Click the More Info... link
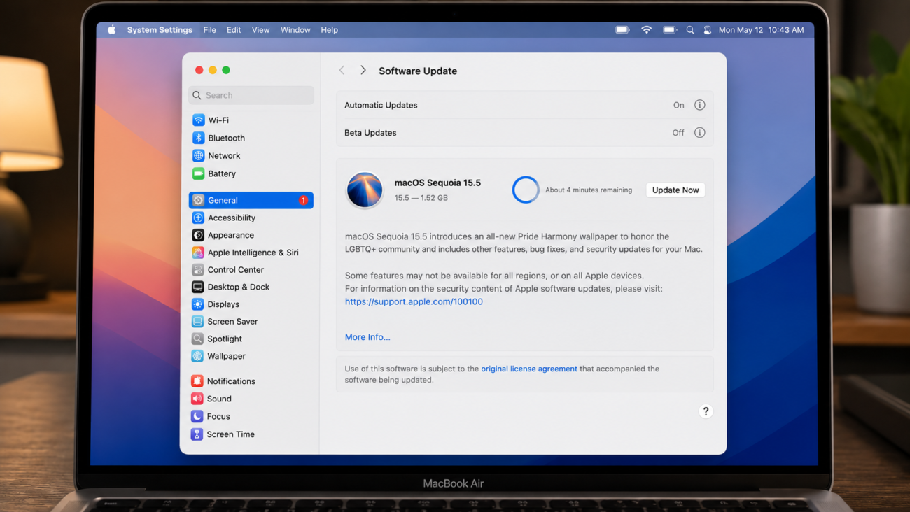The width and height of the screenshot is (910, 512). (367, 337)
